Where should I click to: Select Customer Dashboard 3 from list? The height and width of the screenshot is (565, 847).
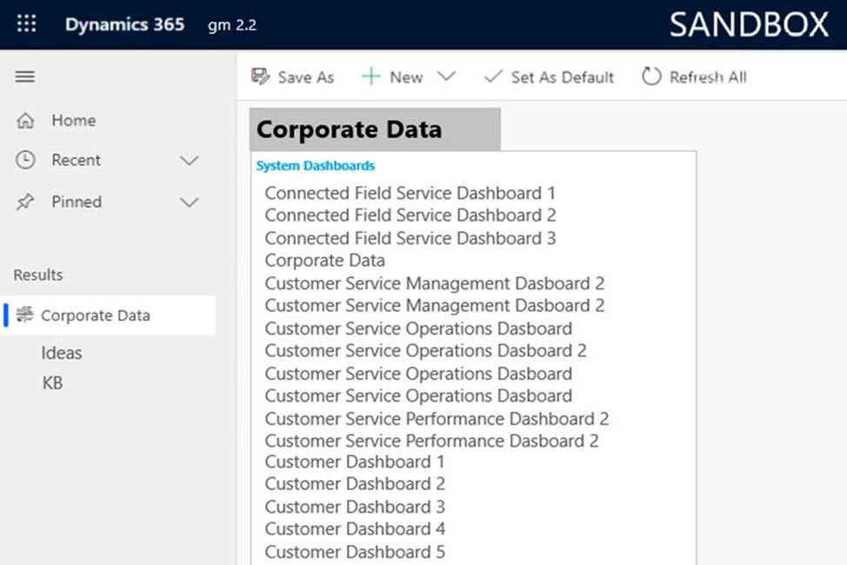click(x=355, y=507)
